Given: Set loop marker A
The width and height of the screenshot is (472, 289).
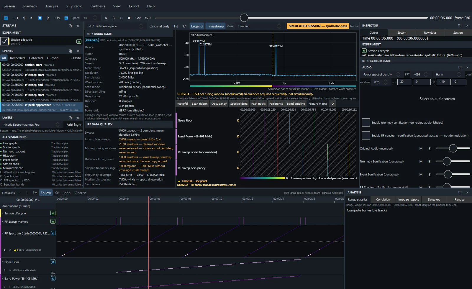Looking at the screenshot, I should [106, 18].
